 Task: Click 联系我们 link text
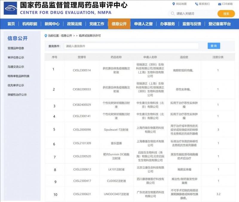(x=204, y=4)
